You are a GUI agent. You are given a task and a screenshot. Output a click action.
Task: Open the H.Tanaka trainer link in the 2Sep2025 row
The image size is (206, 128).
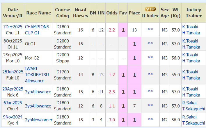coord(191,61)
